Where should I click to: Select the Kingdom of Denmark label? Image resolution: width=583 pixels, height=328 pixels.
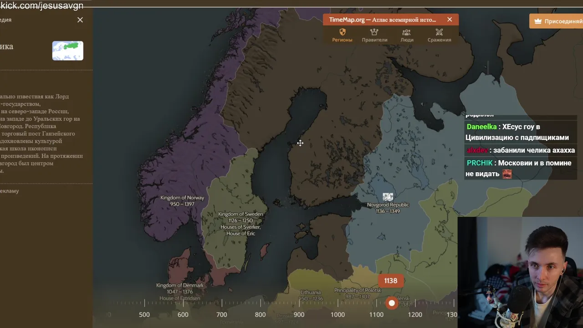click(180, 292)
